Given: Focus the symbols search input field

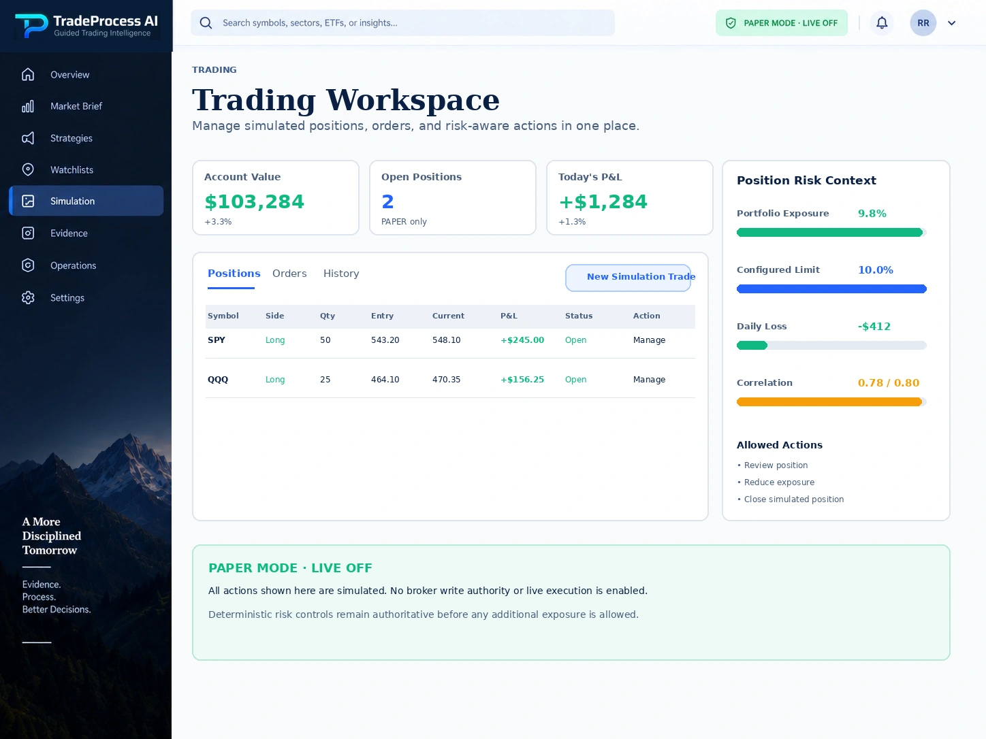Looking at the screenshot, I should tap(402, 22).
